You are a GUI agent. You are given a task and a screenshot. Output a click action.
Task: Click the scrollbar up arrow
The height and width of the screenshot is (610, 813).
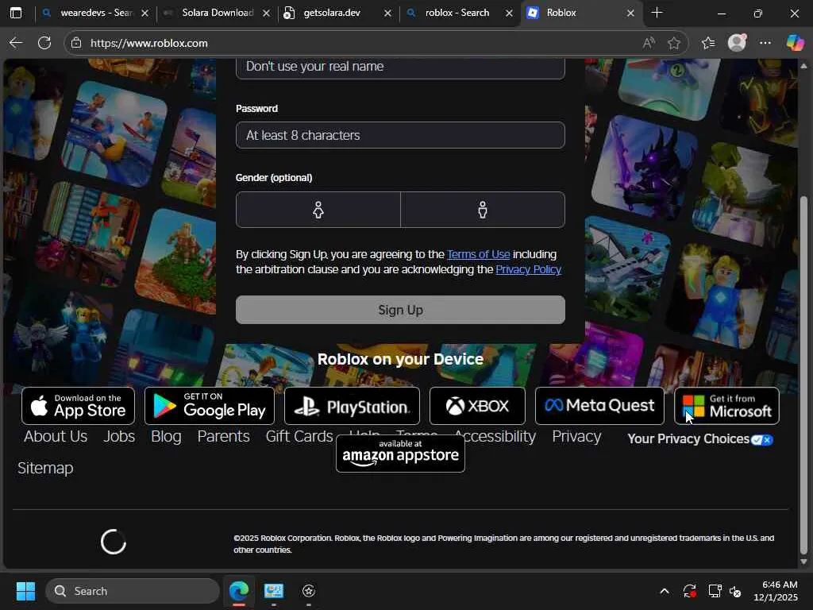tap(803, 66)
